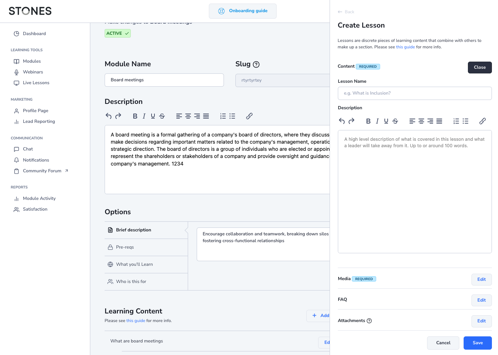Screen dimensions: 498x355
Task: Insert link in lesson description editor
Action: pyautogui.click(x=482, y=121)
